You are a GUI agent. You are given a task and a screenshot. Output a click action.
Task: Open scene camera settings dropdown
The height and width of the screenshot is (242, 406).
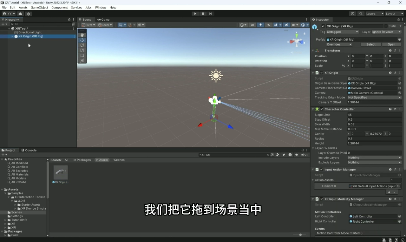295,25
